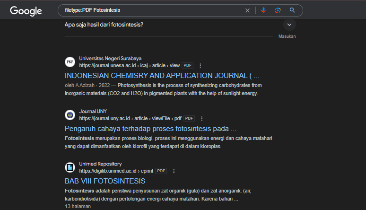Click the snippet 'Fotosintesis adalah peristiwa penyusunan'
Viewport: 366px width, 210px height.
(158, 195)
